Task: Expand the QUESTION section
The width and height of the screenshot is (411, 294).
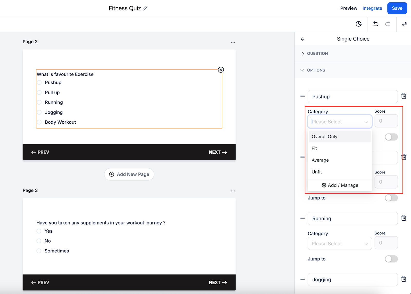Action: click(x=353, y=53)
